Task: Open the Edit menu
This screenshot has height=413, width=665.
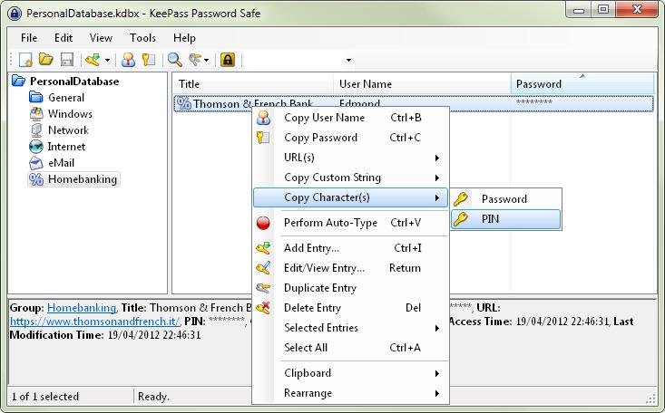Action: pos(64,38)
